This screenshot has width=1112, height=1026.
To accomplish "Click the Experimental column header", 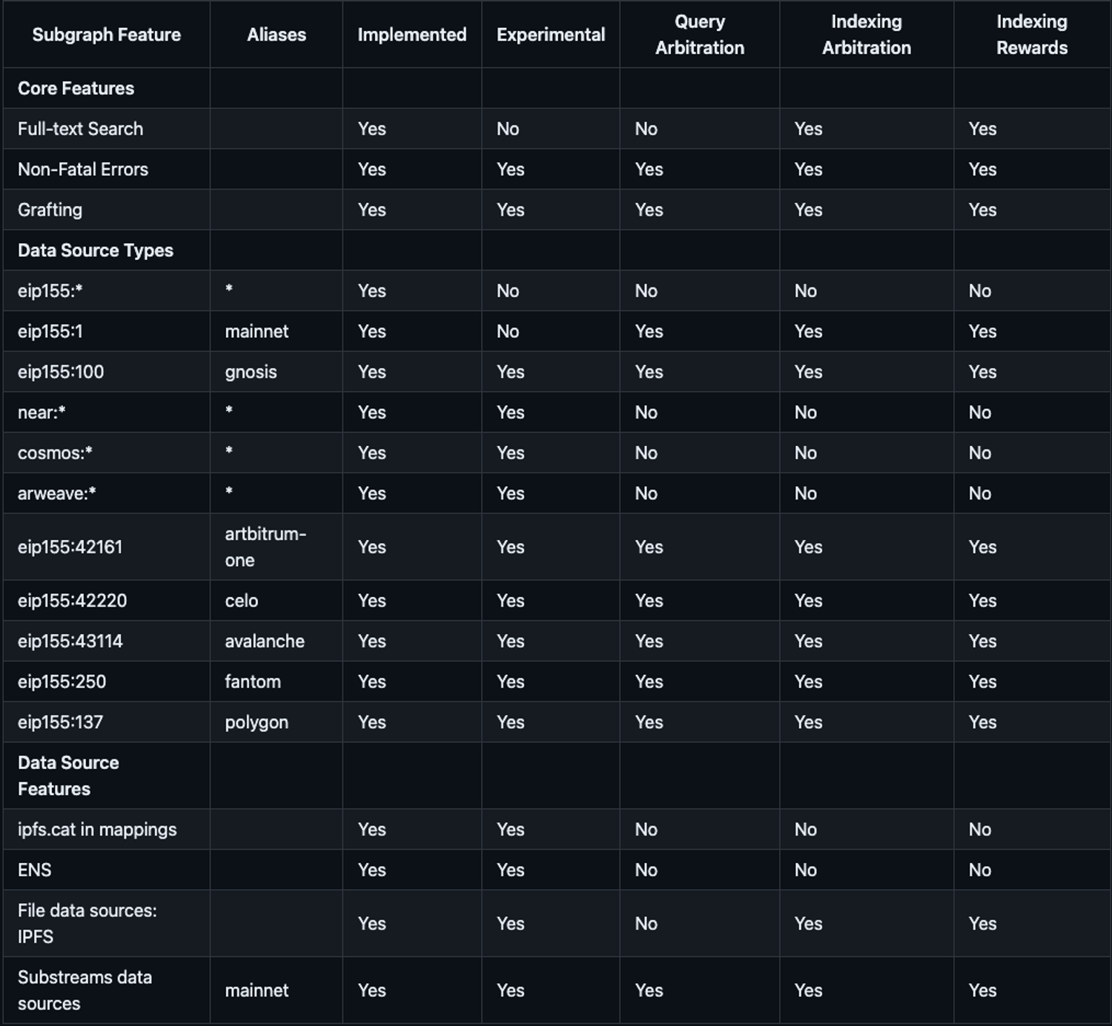I will [551, 35].
